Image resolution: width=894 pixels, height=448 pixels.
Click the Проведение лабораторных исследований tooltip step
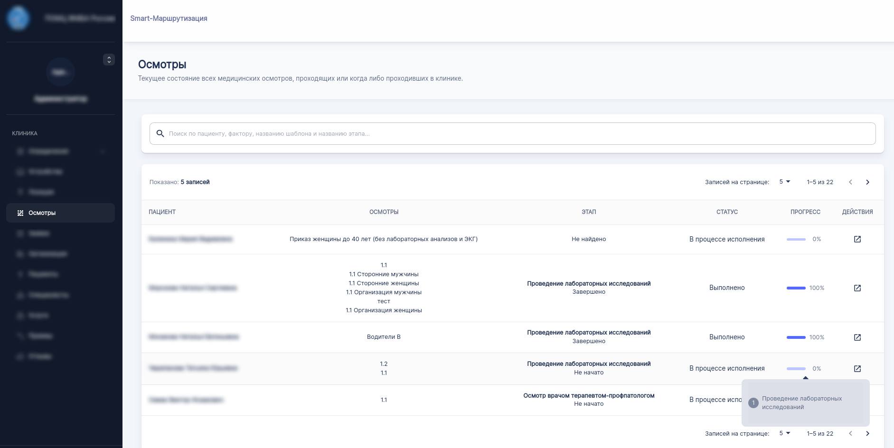click(x=801, y=403)
